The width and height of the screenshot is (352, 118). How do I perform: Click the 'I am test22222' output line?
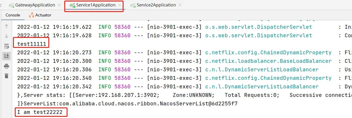click(x=40, y=112)
